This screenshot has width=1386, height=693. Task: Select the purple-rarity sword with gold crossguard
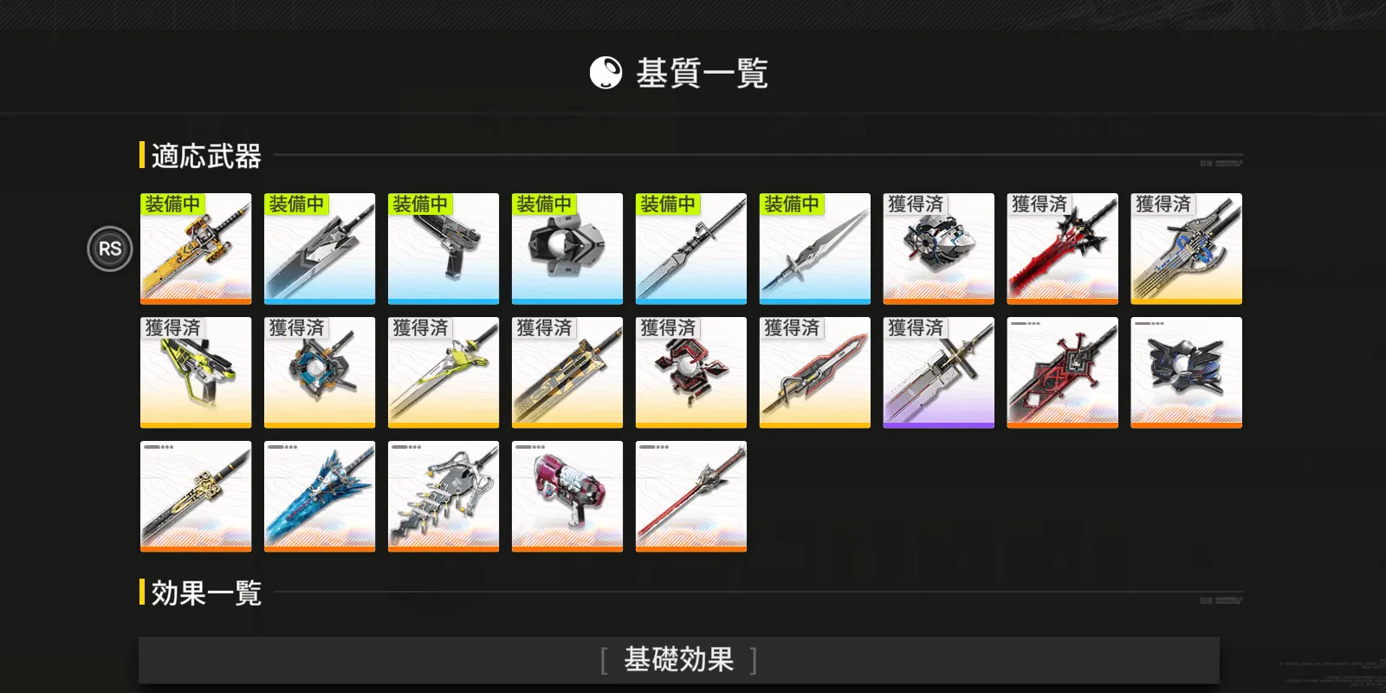[x=939, y=372]
